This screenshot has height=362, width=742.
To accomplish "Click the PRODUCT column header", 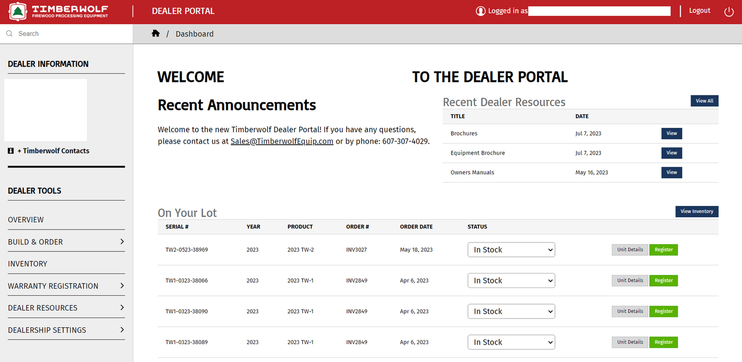I will point(300,227).
